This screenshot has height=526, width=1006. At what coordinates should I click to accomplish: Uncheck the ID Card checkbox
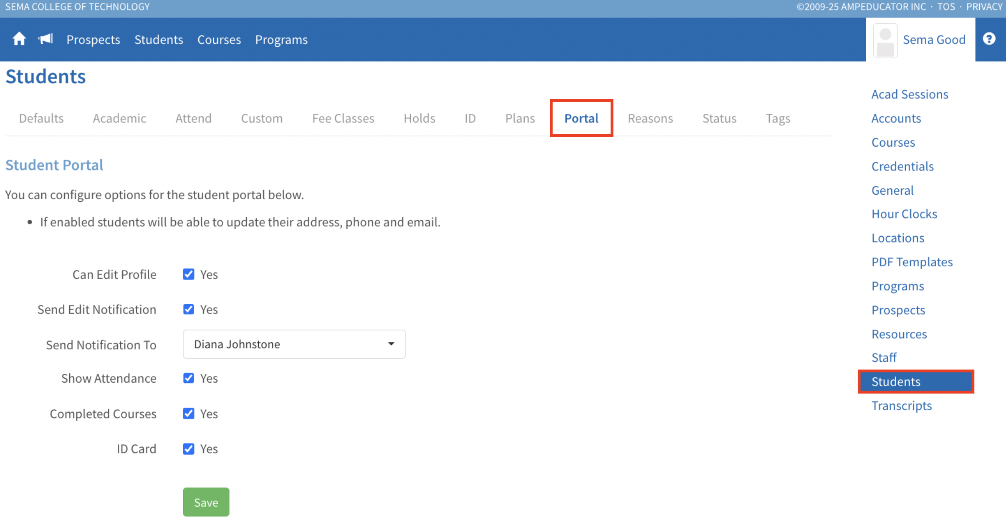[189, 448]
